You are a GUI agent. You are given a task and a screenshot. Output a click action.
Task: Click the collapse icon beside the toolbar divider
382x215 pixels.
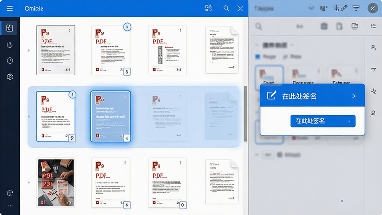pyautogui.click(x=373, y=26)
